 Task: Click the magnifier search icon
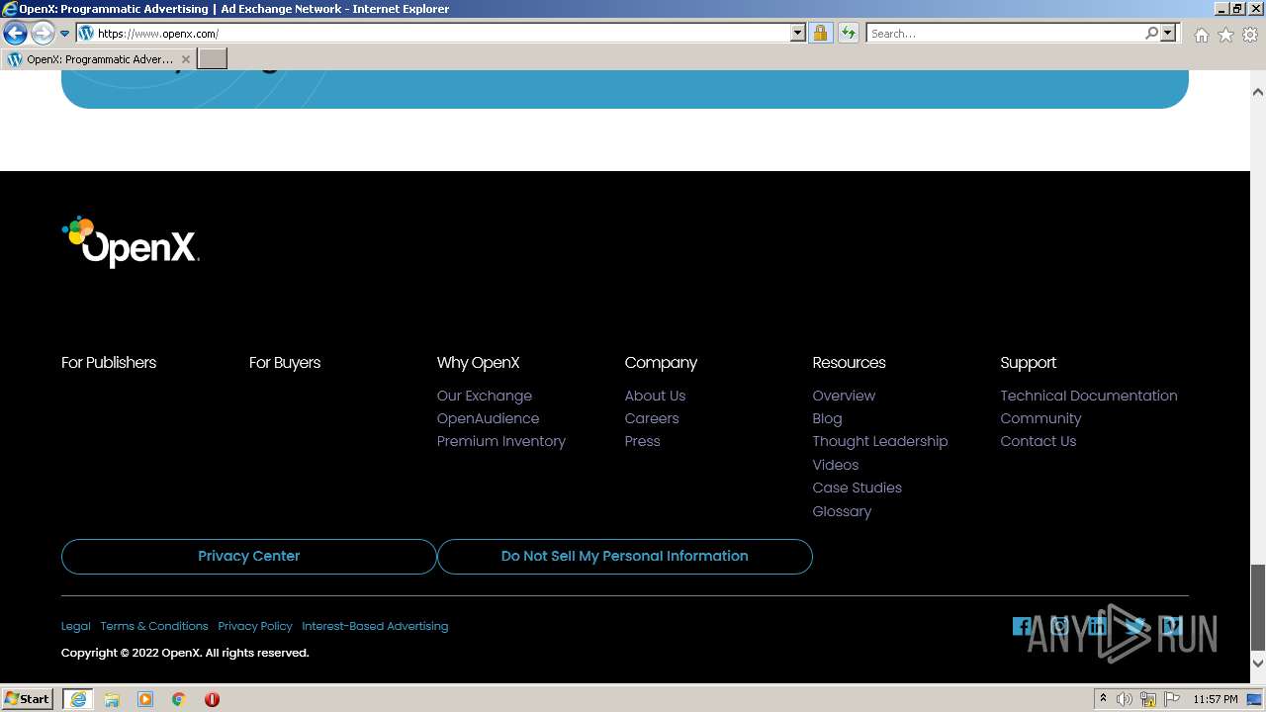pos(1151,34)
